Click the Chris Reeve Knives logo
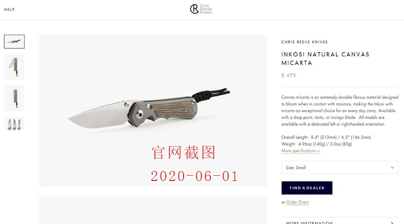Viewport: 404px width, 224px height. 201,9
